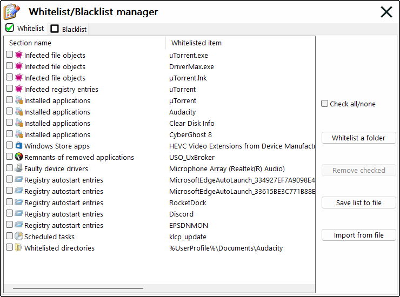
Task: Select Remnants of removed applications label
Action: click(x=79, y=158)
